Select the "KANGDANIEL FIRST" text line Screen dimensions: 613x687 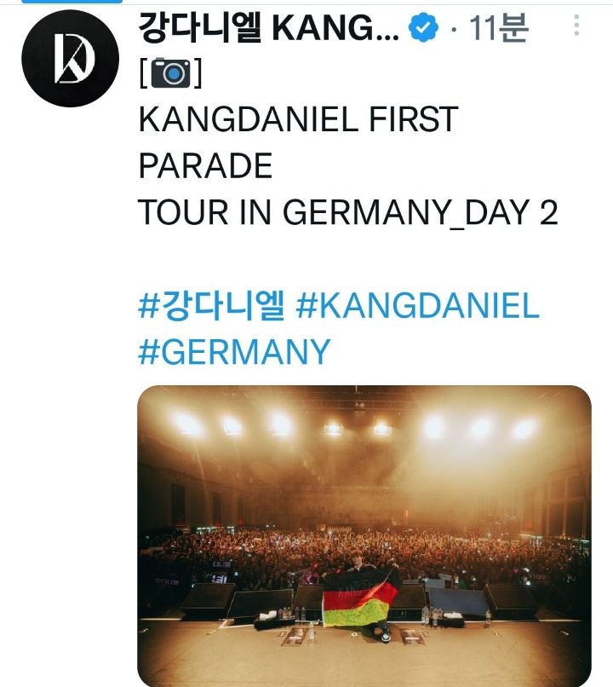coord(298,120)
